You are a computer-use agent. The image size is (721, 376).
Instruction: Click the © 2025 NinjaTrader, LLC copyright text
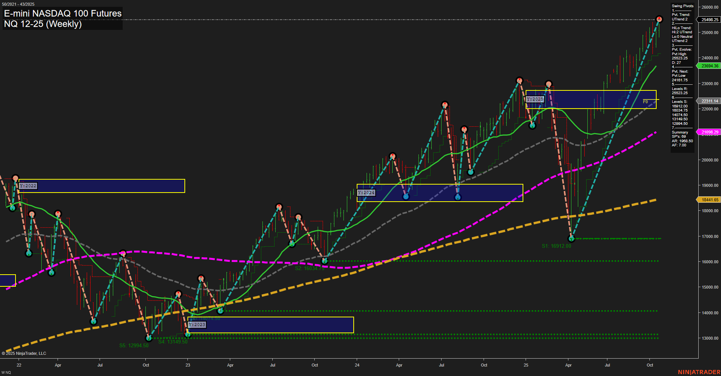23,353
